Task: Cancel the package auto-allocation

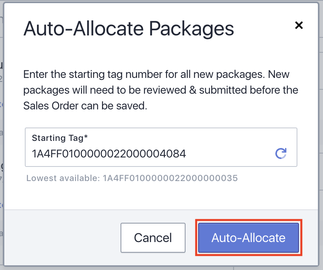Action: (x=153, y=238)
